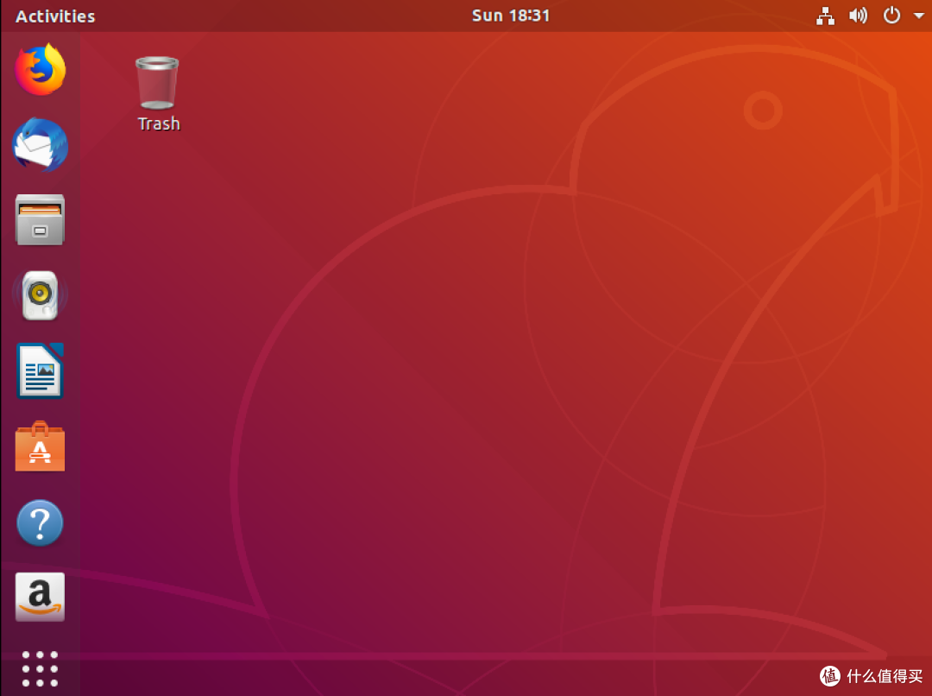
Task: Click the volume speaker icon
Action: coord(858,16)
